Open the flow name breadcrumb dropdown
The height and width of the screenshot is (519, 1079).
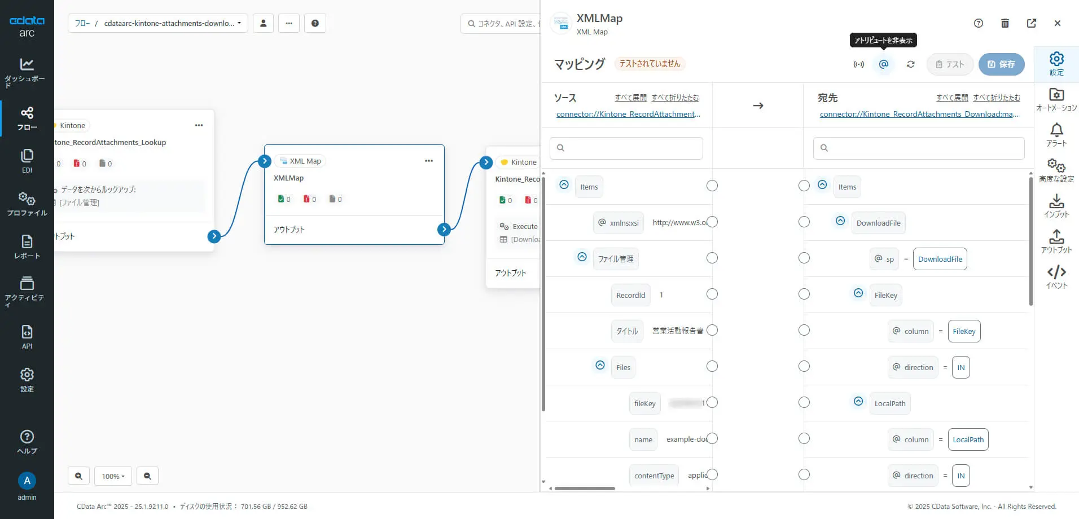157,23
